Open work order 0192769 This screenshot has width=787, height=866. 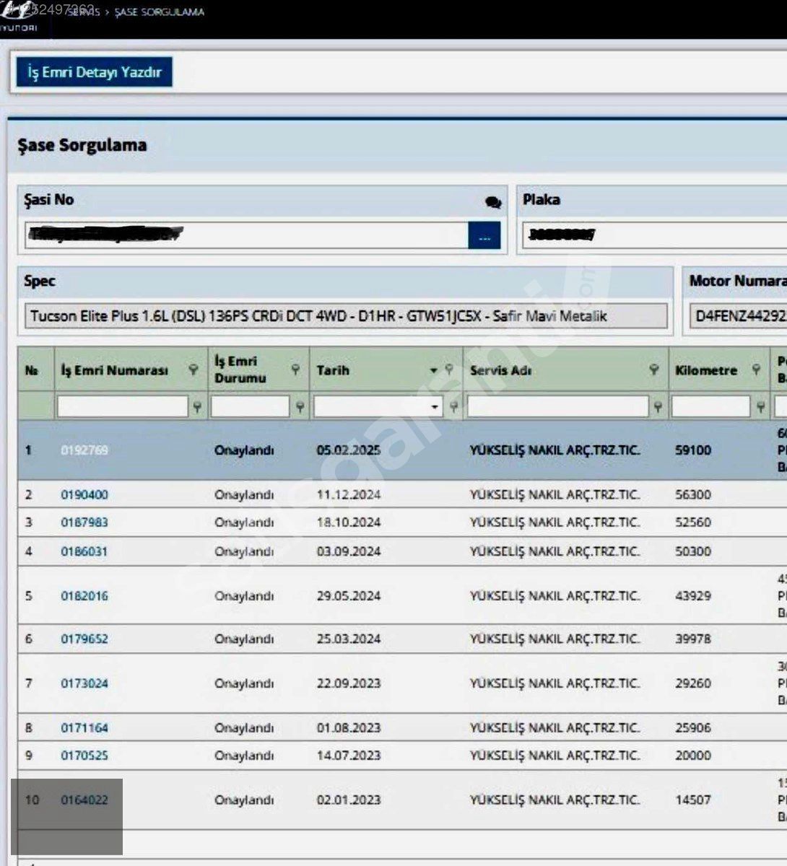point(84,450)
